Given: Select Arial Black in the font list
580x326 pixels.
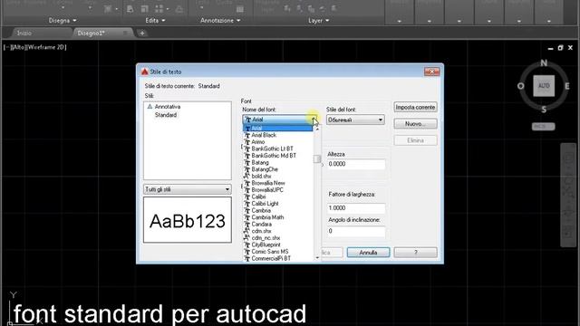Looking at the screenshot, I should [264, 135].
